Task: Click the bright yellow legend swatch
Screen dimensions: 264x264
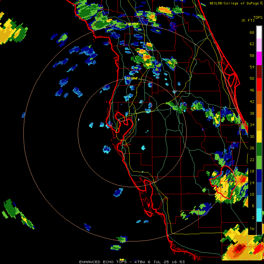Action: tap(259, 137)
